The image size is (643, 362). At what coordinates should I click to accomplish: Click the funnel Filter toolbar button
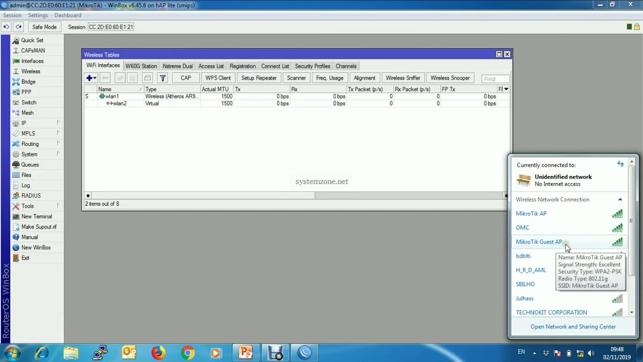click(x=162, y=78)
